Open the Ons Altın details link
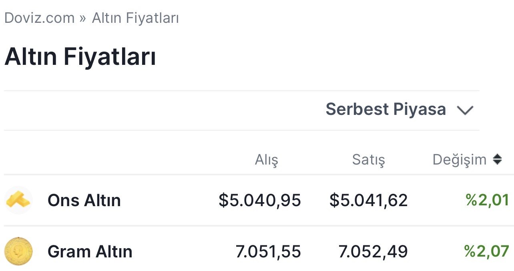 [x=84, y=200]
